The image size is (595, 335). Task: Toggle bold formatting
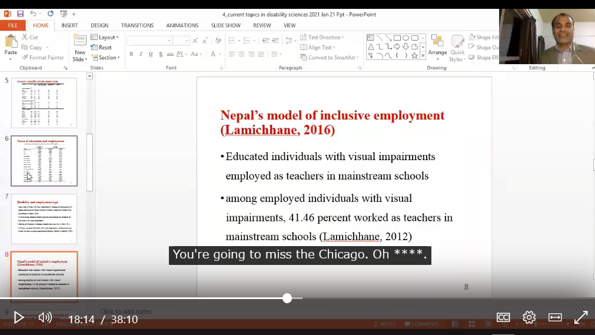tap(131, 54)
